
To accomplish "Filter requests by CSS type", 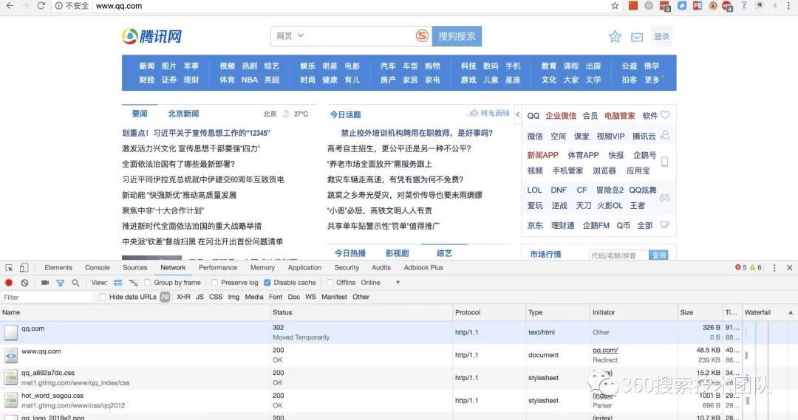I will [x=216, y=297].
